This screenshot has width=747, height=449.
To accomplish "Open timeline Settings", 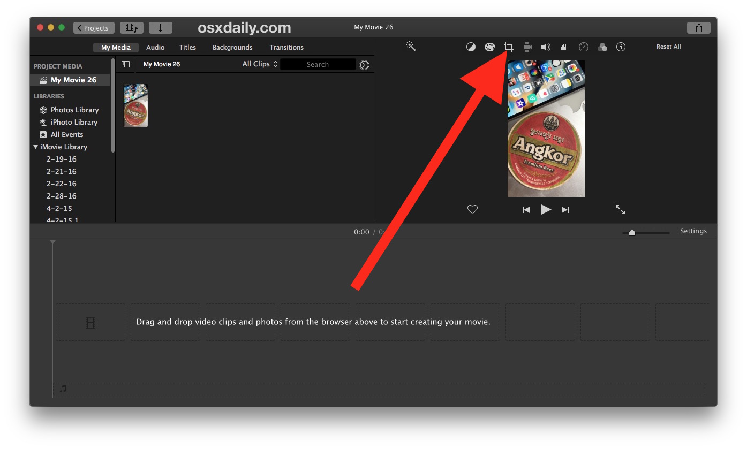I will 693,231.
